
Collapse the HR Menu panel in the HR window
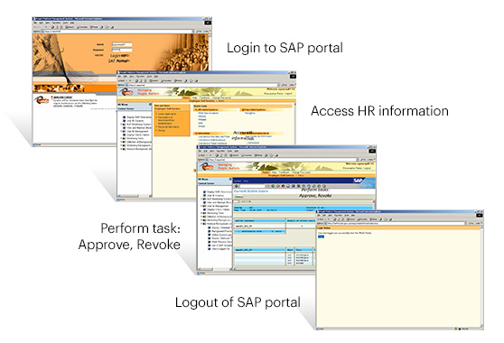point(150,105)
